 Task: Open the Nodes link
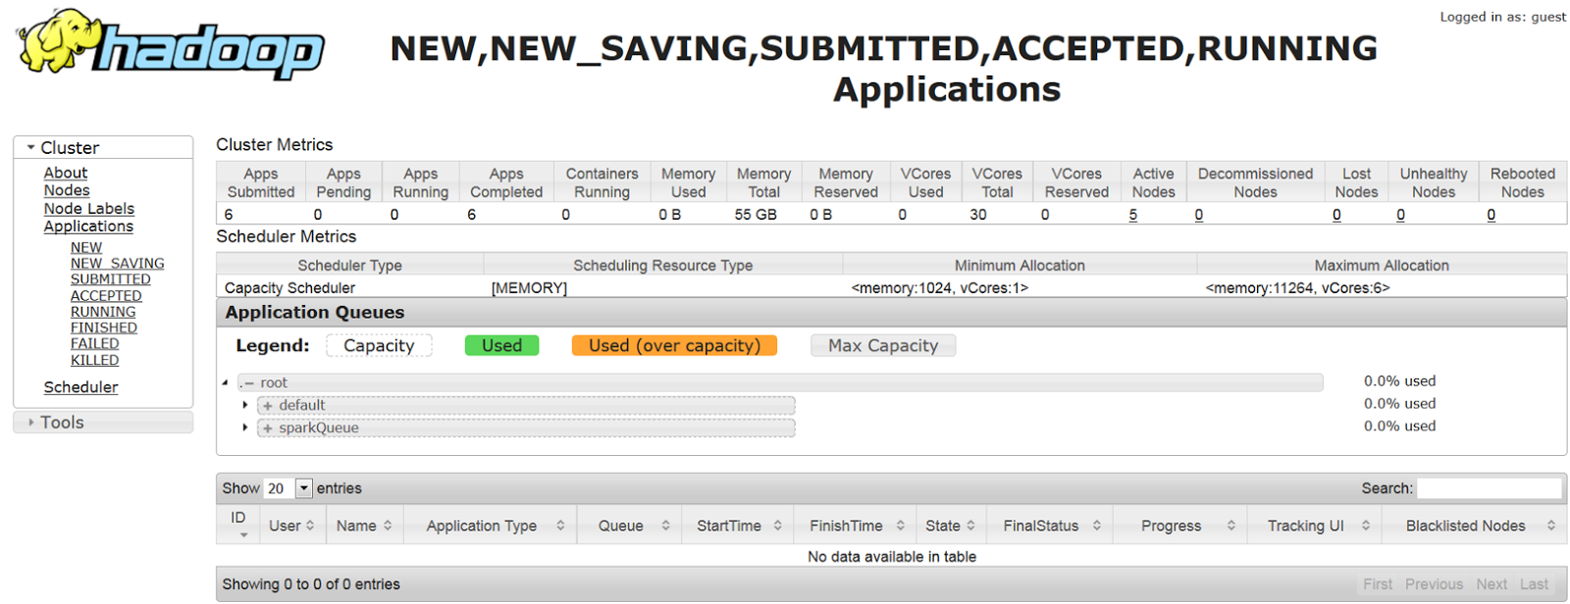[67, 190]
